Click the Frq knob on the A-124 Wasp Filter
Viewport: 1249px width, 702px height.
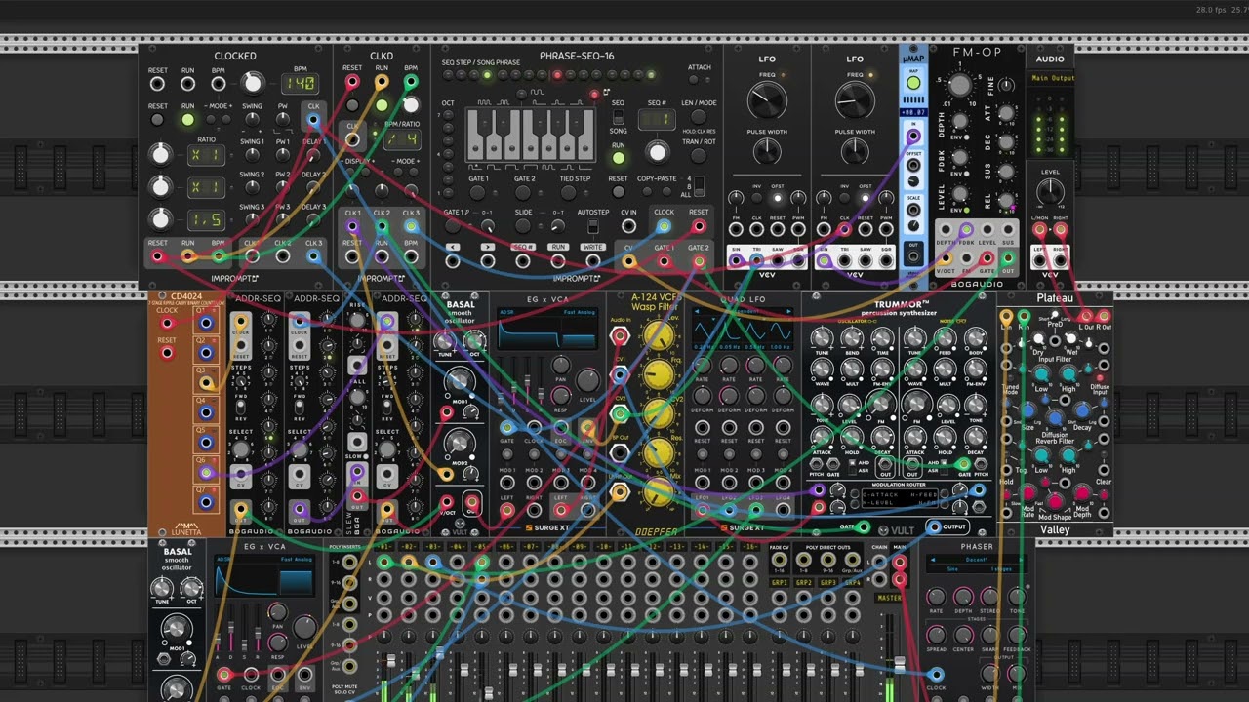click(x=660, y=374)
